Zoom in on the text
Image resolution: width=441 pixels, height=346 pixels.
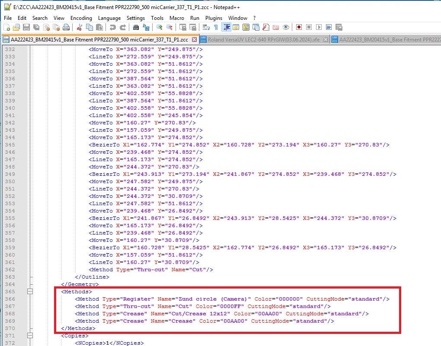point(160,27)
